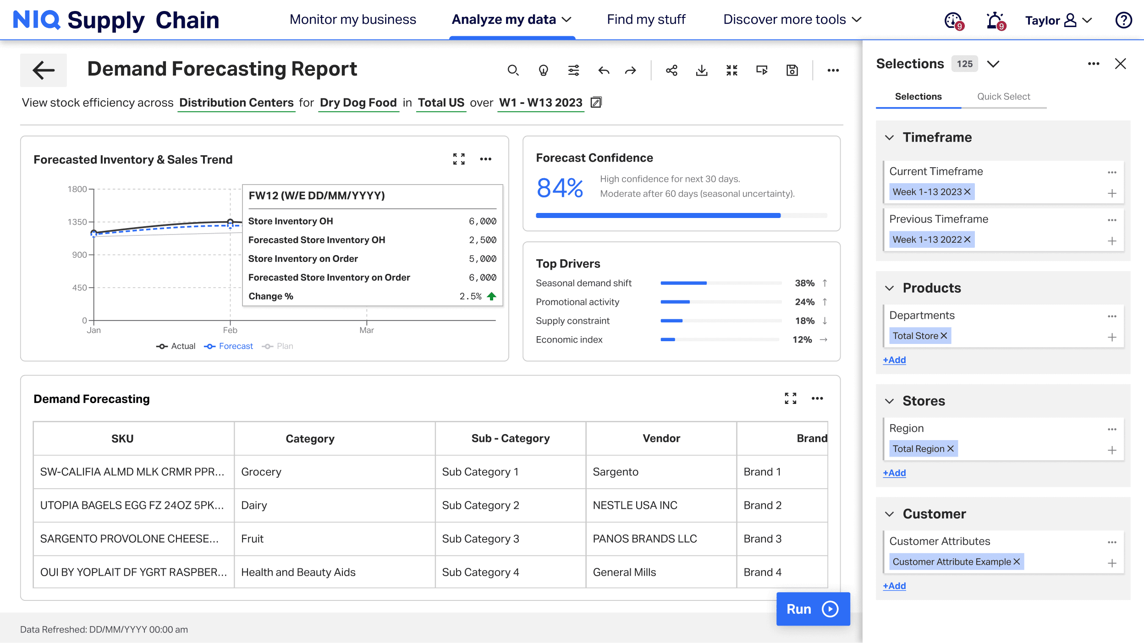
Task: Open Forecasted Inventory chart more options
Action: (x=486, y=159)
